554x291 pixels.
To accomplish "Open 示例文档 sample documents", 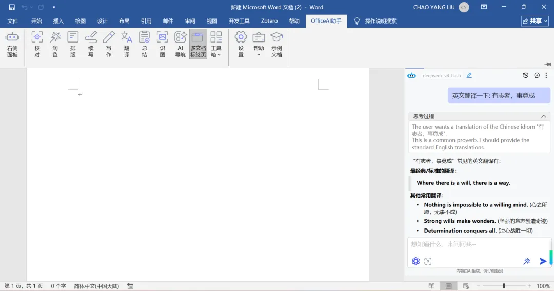I will tap(276, 45).
